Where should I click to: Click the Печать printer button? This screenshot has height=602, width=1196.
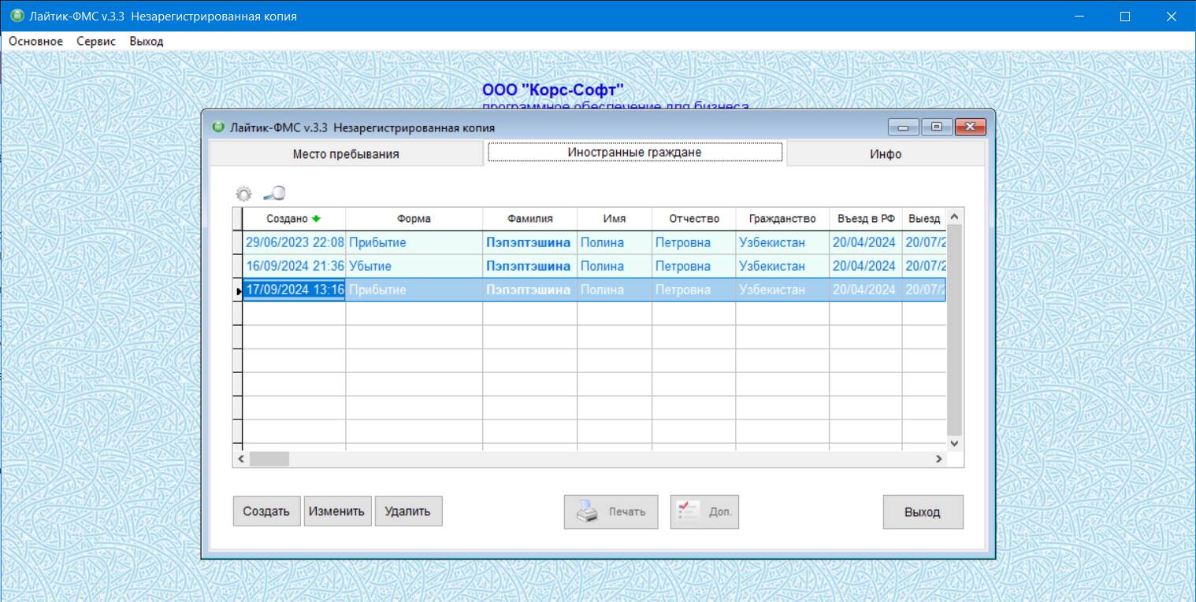tap(611, 512)
